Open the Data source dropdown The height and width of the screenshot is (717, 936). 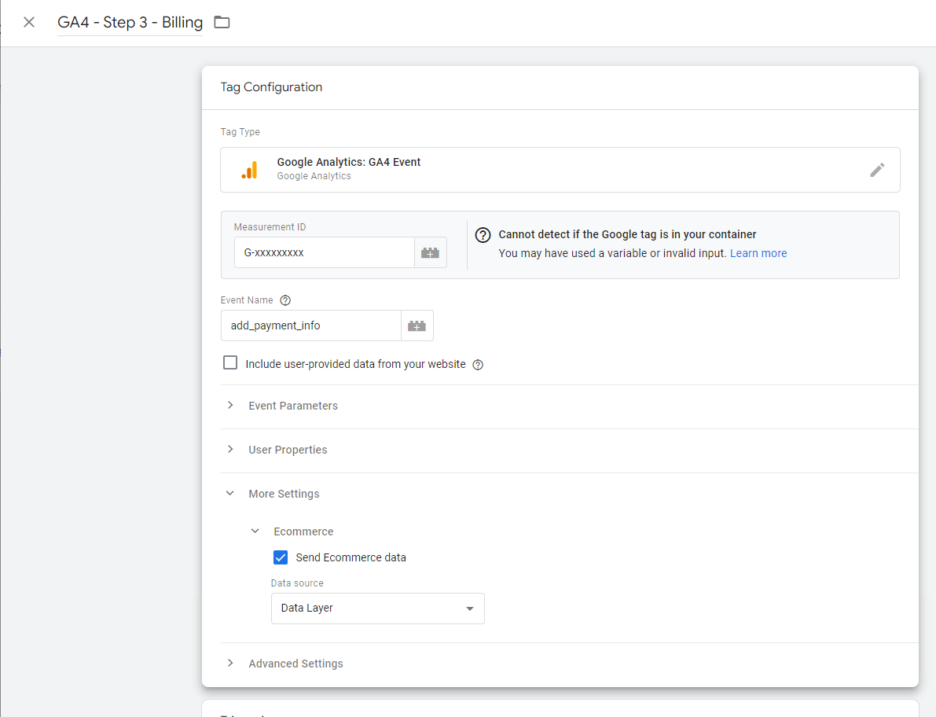378,609
